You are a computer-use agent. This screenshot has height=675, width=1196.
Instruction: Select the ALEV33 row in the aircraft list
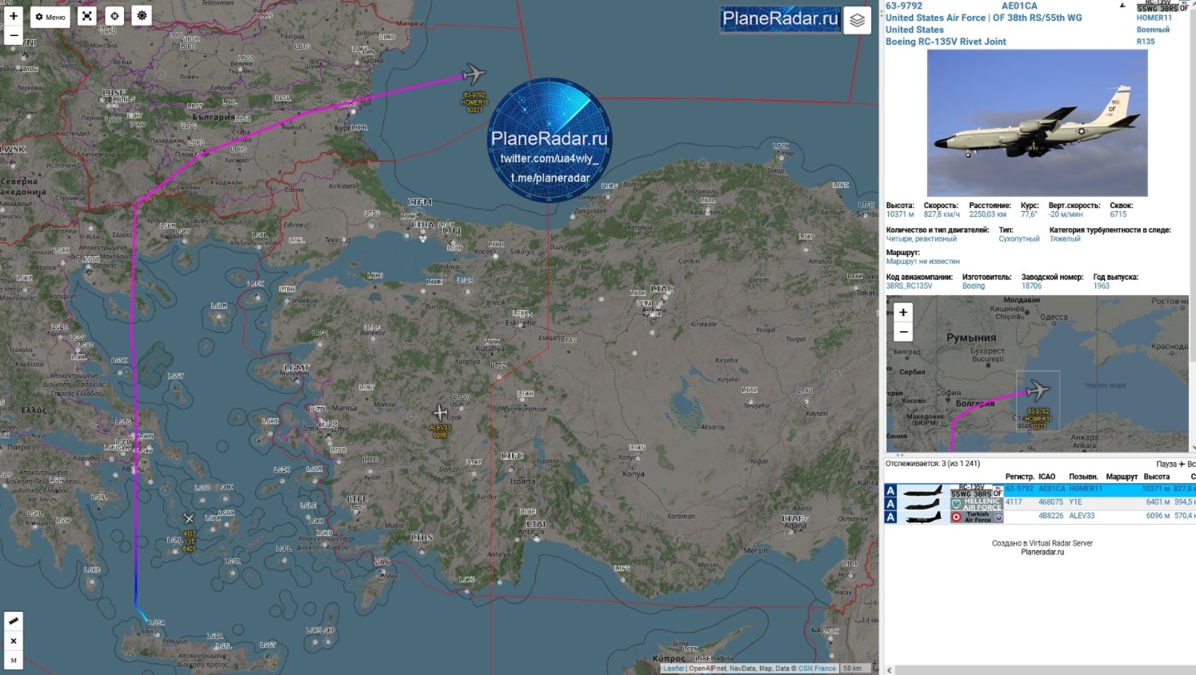coord(1039,517)
